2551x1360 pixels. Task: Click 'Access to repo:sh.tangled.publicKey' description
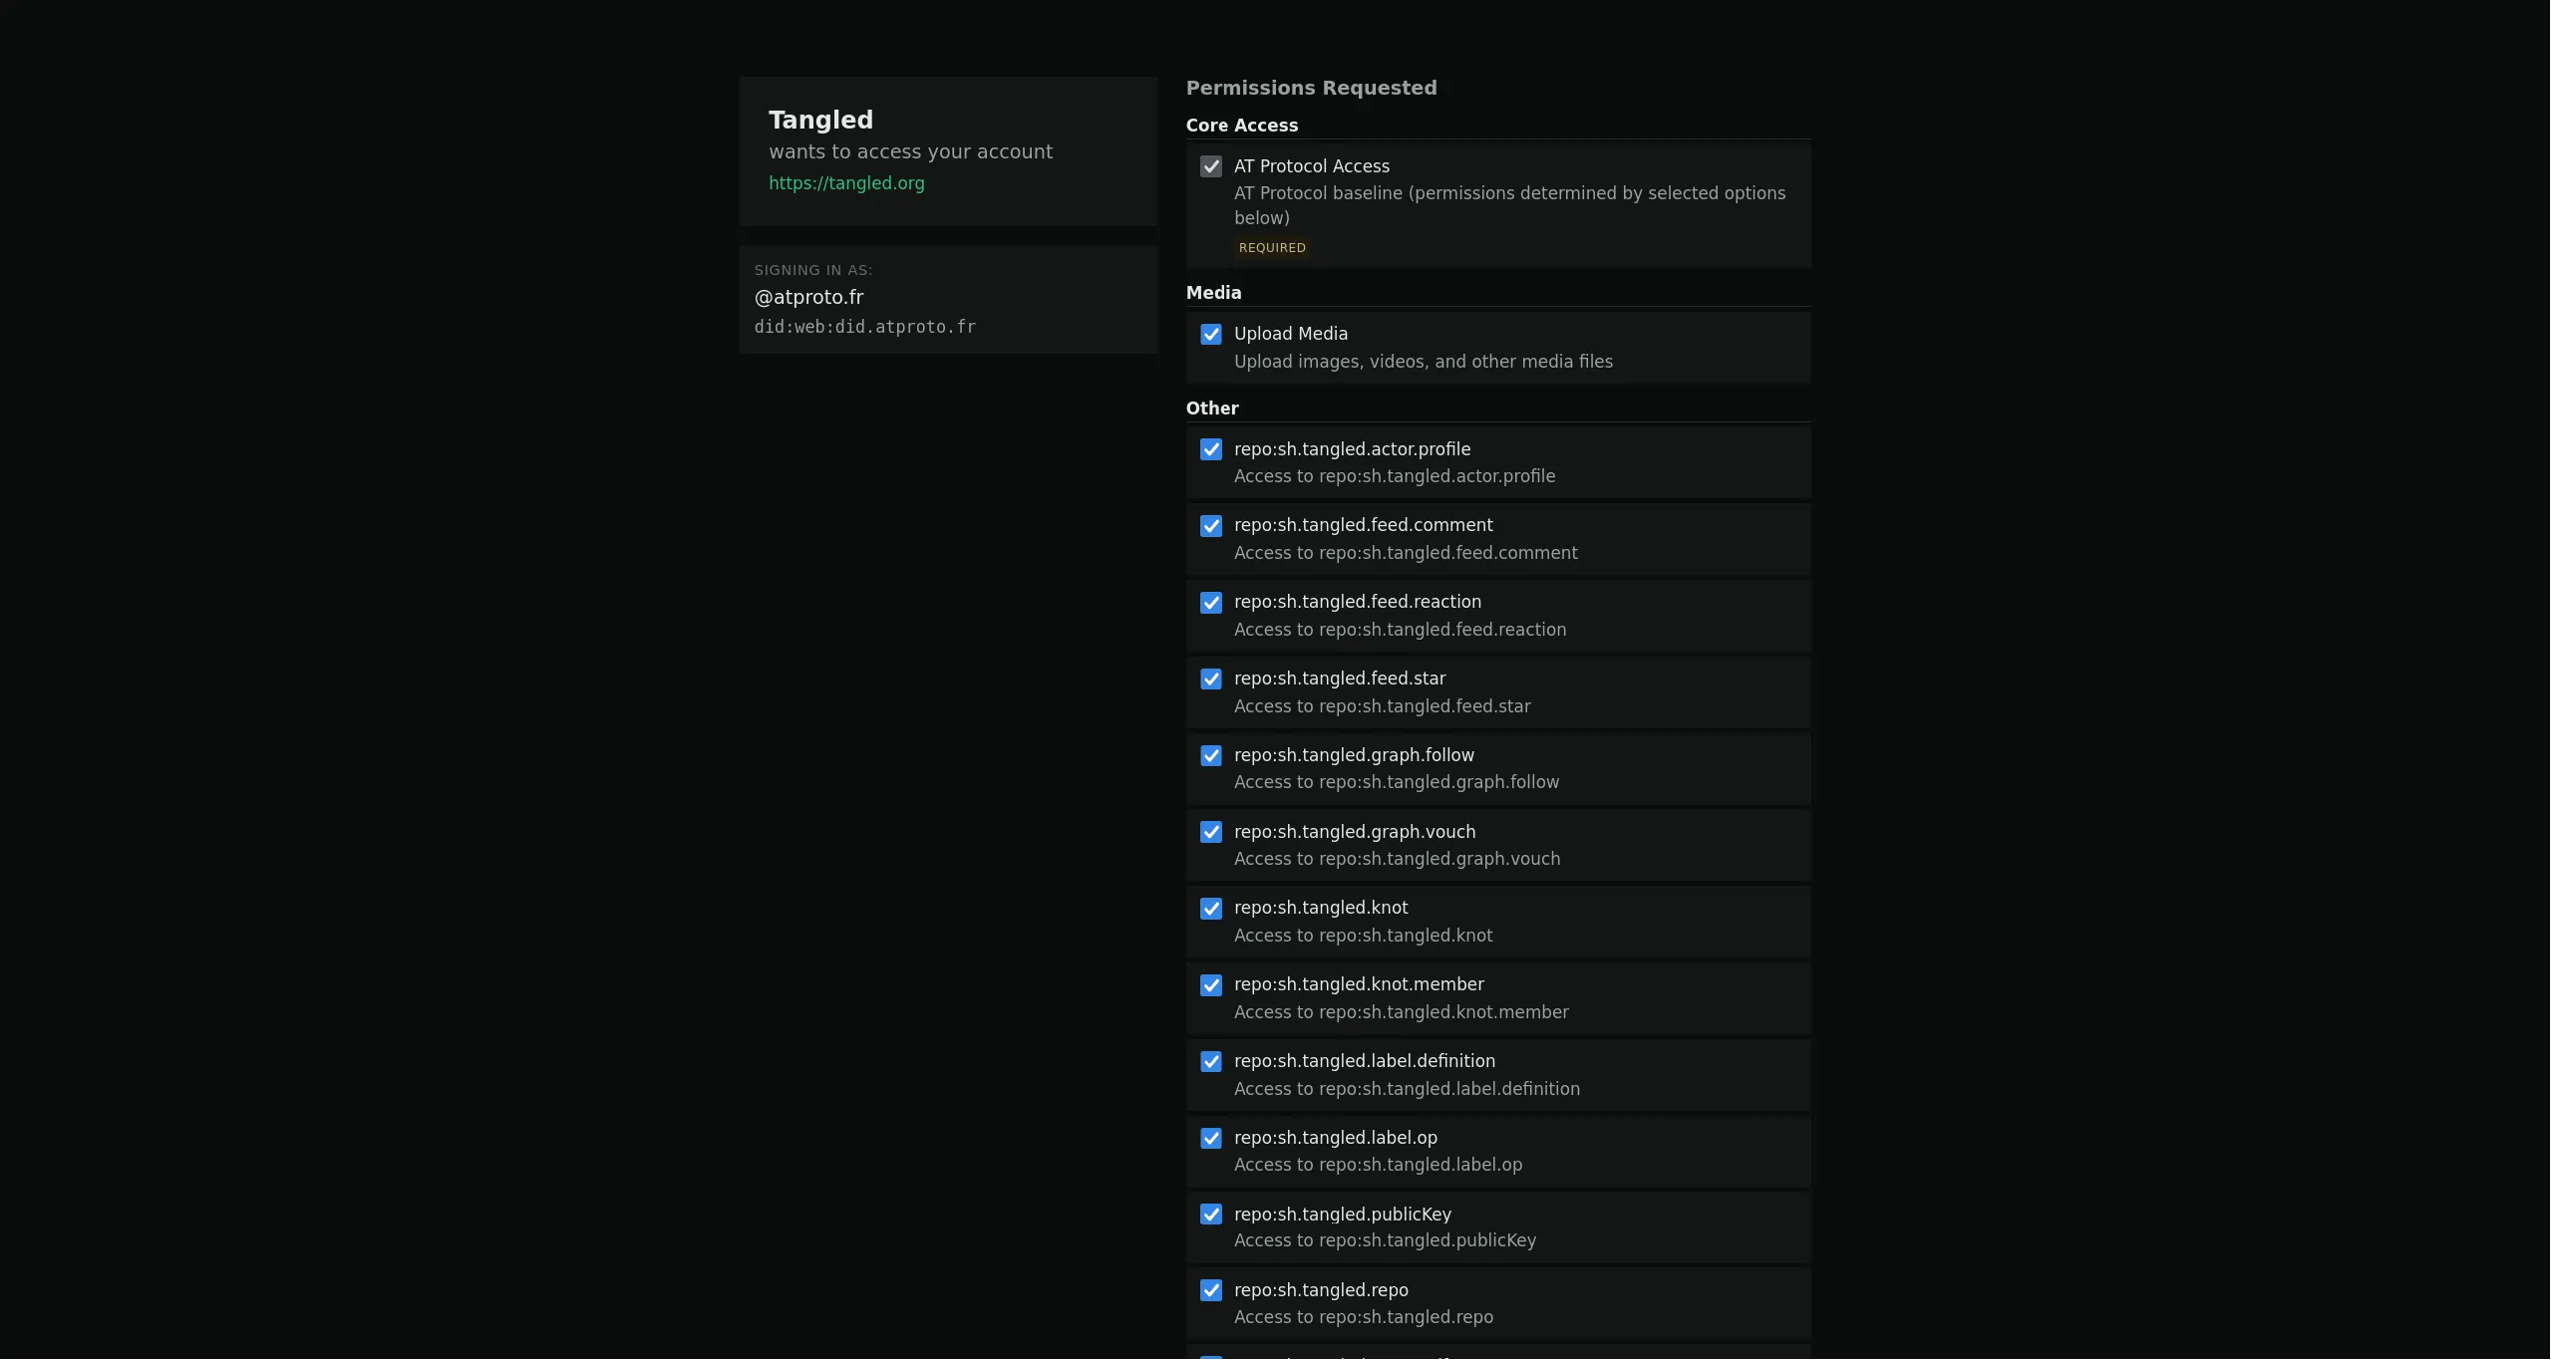point(1385,1240)
